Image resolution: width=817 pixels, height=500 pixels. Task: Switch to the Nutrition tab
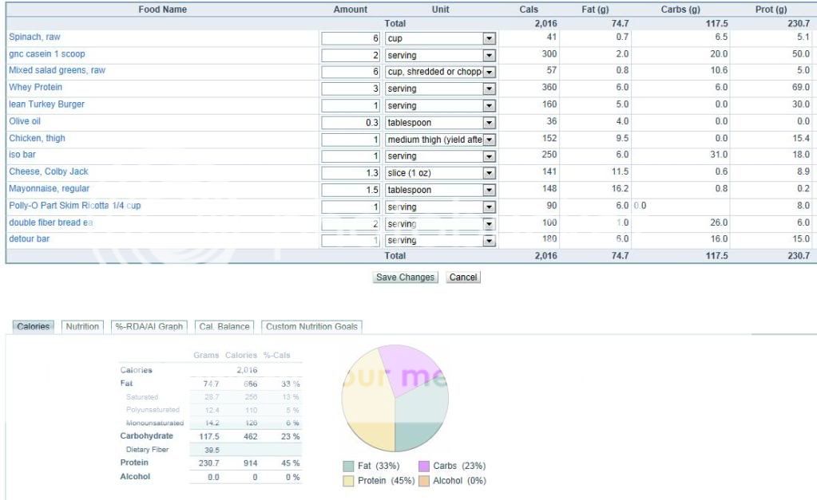pos(82,326)
